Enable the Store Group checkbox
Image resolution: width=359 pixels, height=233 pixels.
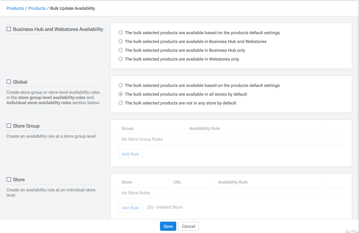(8, 126)
